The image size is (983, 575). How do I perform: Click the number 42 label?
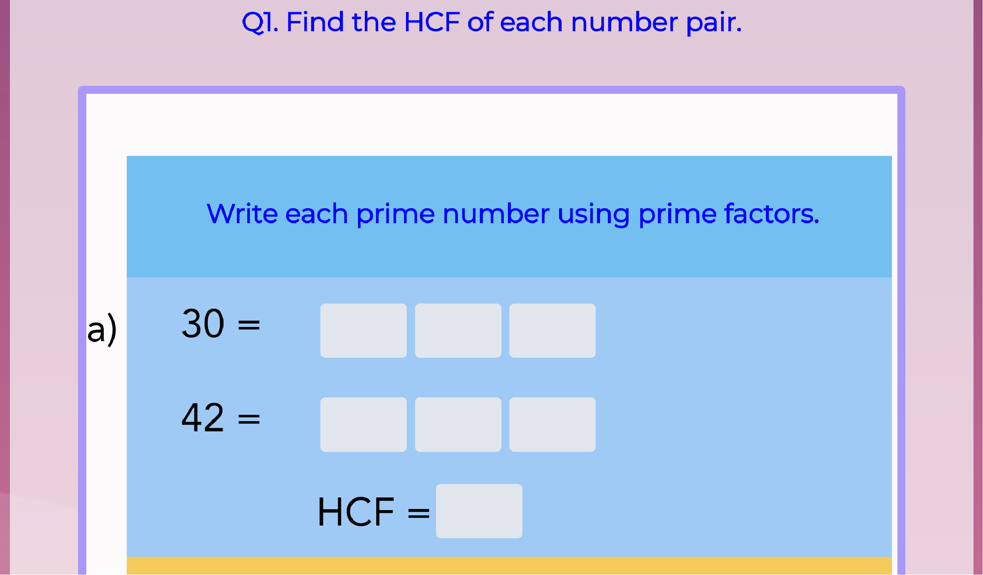203,417
